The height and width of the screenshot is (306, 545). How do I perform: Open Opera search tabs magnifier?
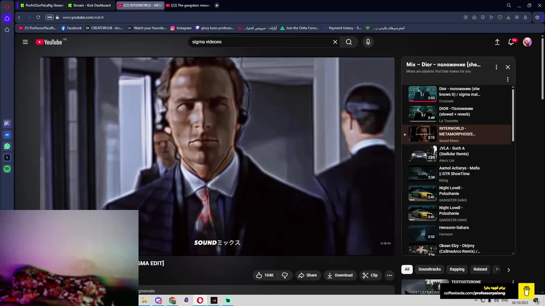[508, 6]
